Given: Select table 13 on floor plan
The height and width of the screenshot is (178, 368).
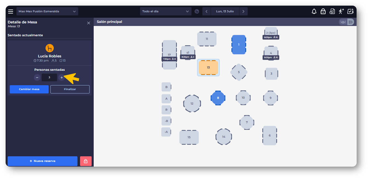Looking at the screenshot, I should (x=208, y=67).
